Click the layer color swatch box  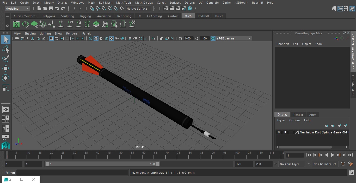click(291, 132)
